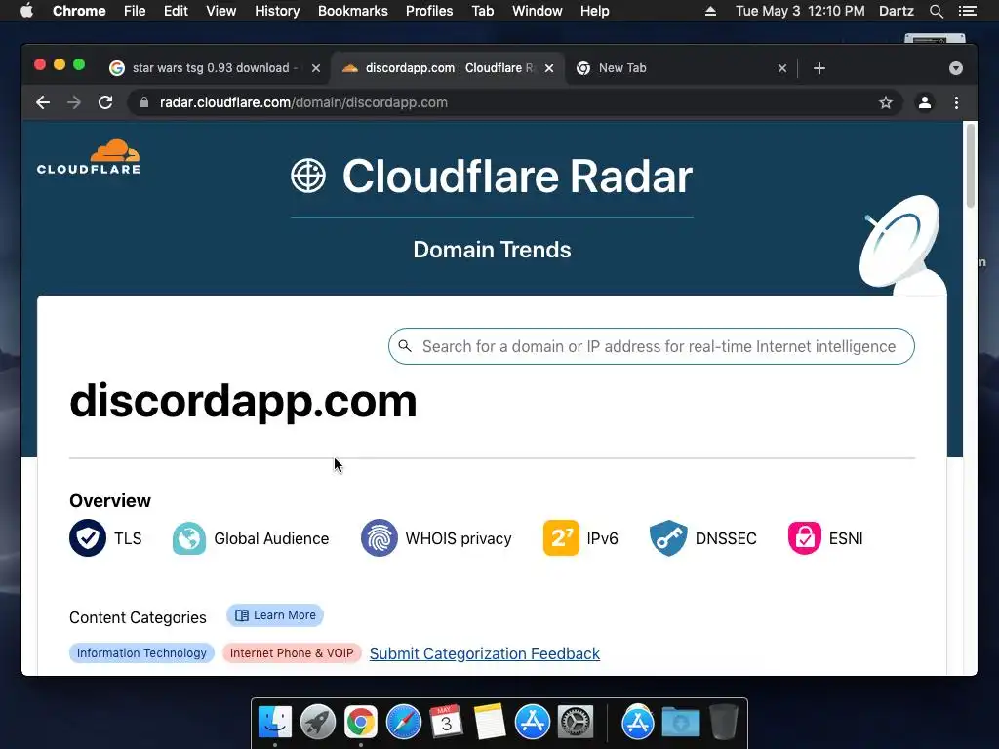Click the Overview section heading

[110, 500]
